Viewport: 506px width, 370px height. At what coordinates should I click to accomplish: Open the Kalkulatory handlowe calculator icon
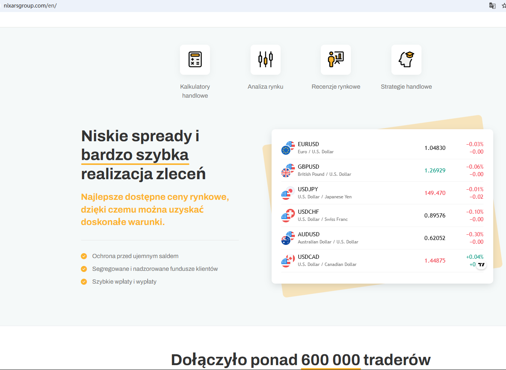(195, 59)
